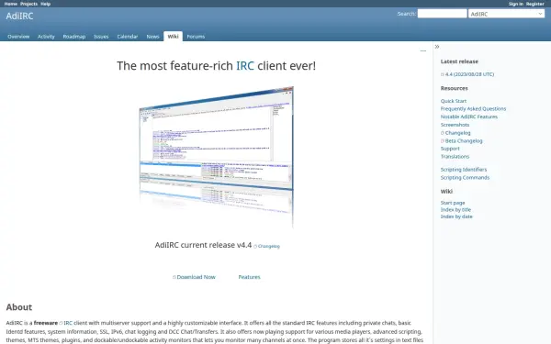551x344 pixels.
Task: Open Scripting Identifiers link
Action: pyautogui.click(x=464, y=170)
